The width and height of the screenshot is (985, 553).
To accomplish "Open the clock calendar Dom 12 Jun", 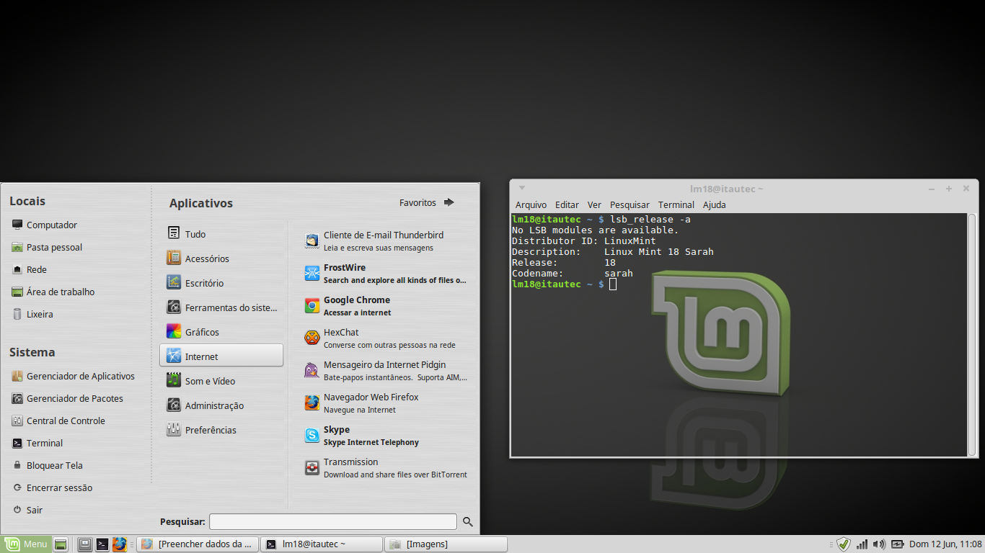I will (x=945, y=544).
